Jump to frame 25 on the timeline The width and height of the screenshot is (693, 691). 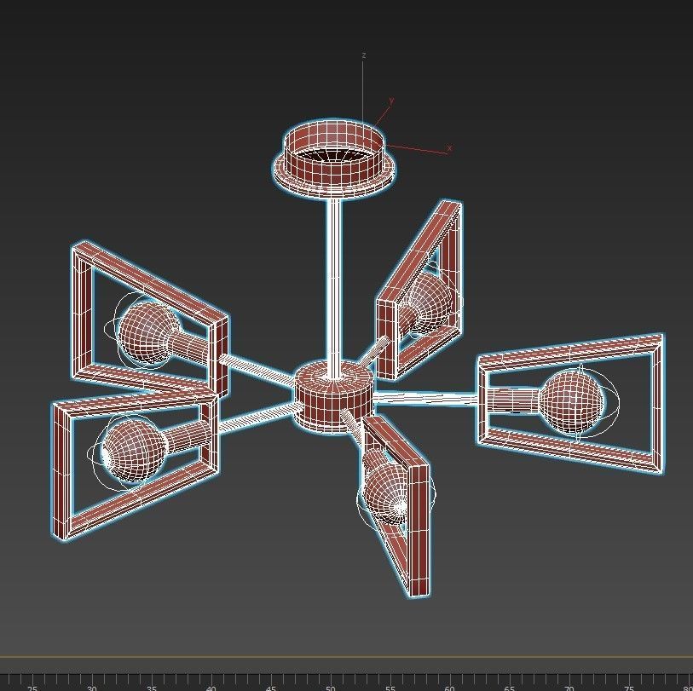point(32,688)
